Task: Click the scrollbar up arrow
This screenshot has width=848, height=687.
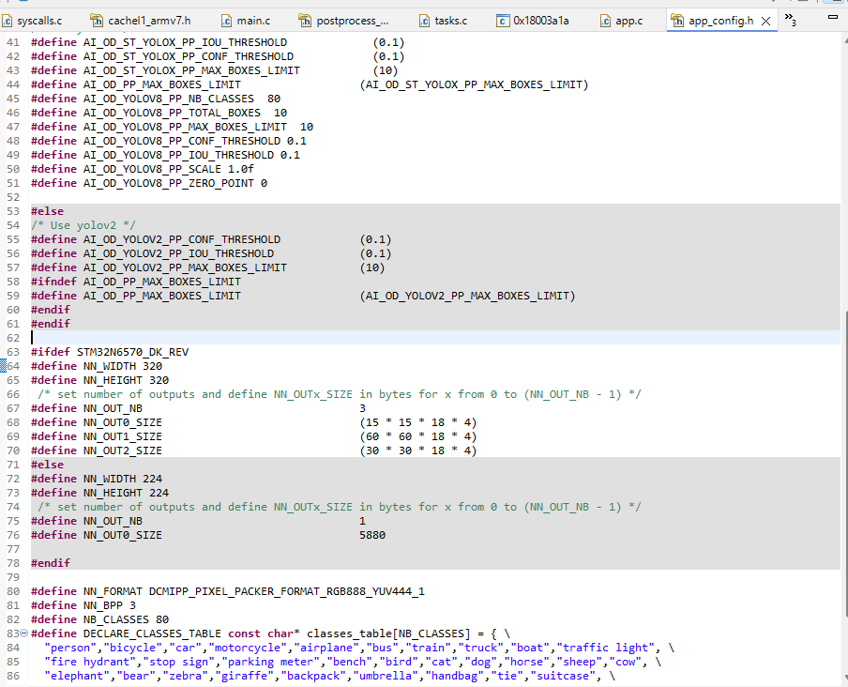Action: [x=845, y=38]
